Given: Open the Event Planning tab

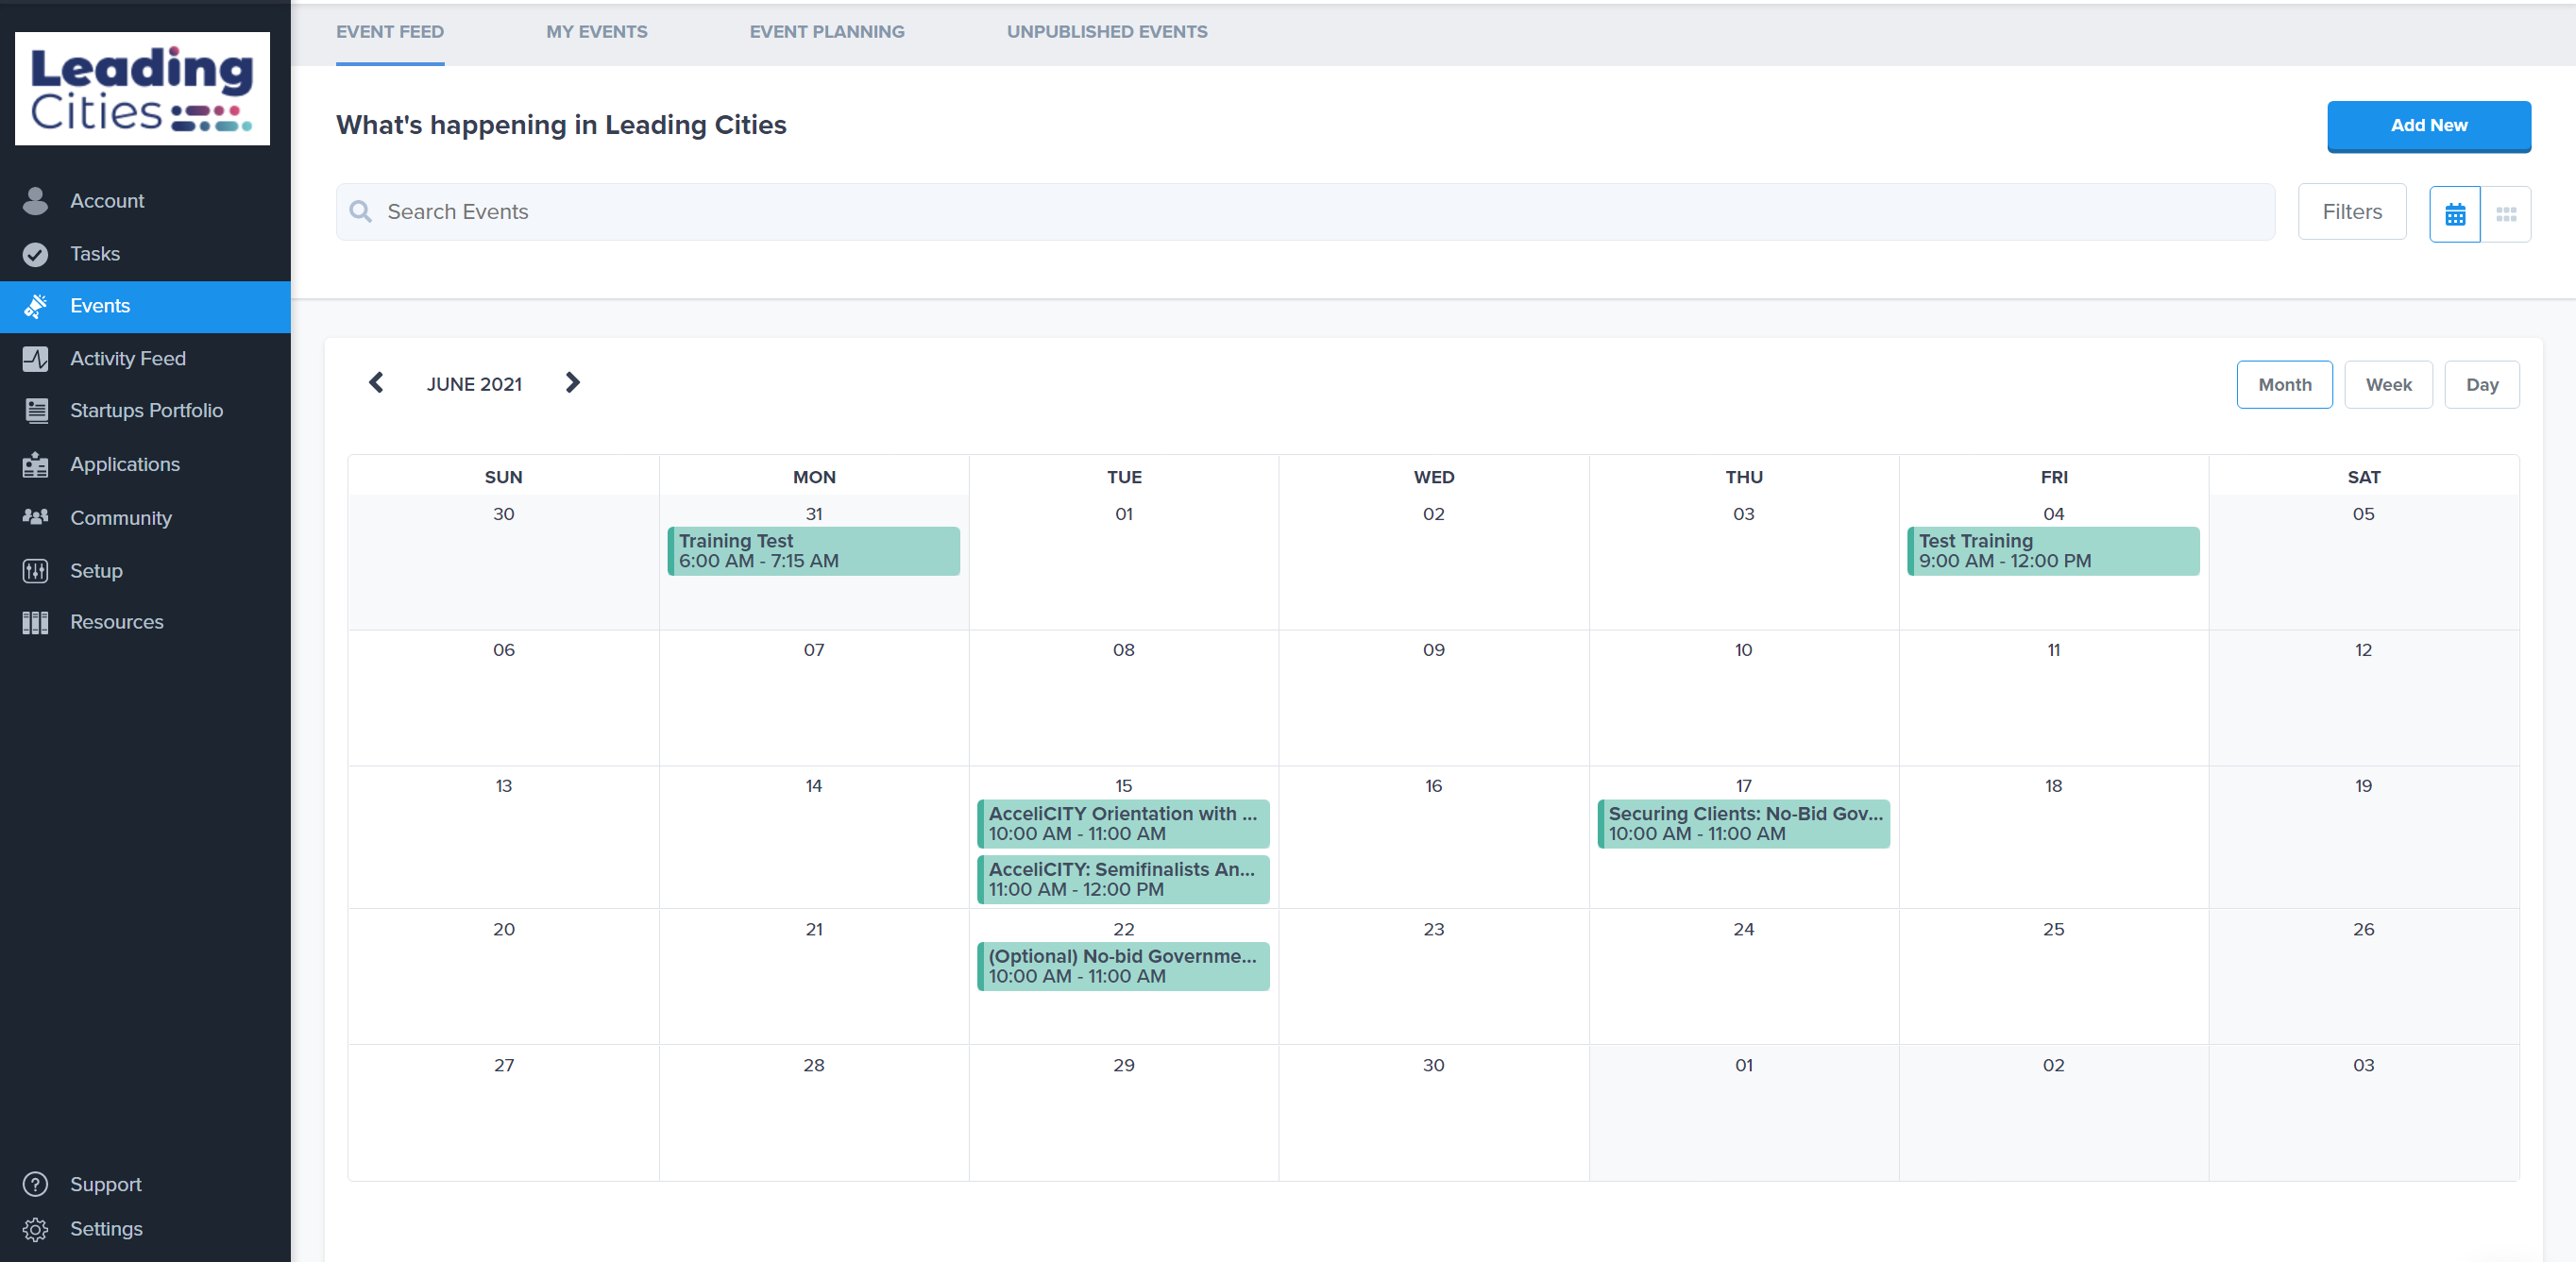Looking at the screenshot, I should [x=827, y=32].
